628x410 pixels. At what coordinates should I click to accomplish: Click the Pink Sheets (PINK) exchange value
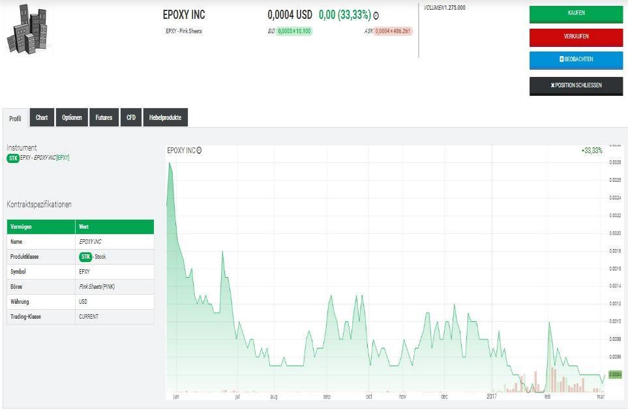pos(97,287)
